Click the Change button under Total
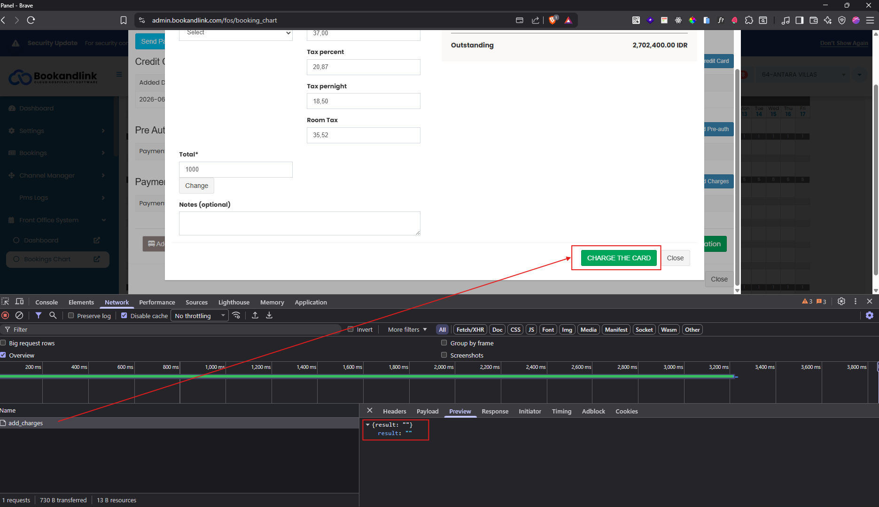 point(196,186)
